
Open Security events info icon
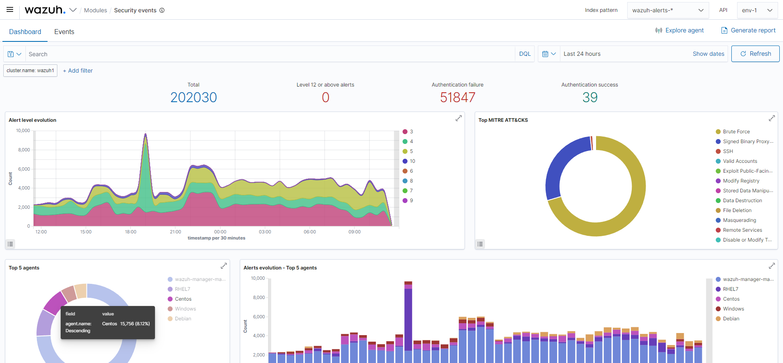coord(162,10)
